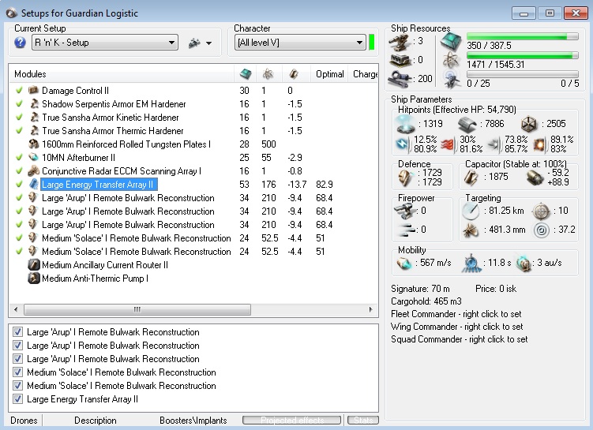Click the blue help icon under Current Setup

(21, 43)
